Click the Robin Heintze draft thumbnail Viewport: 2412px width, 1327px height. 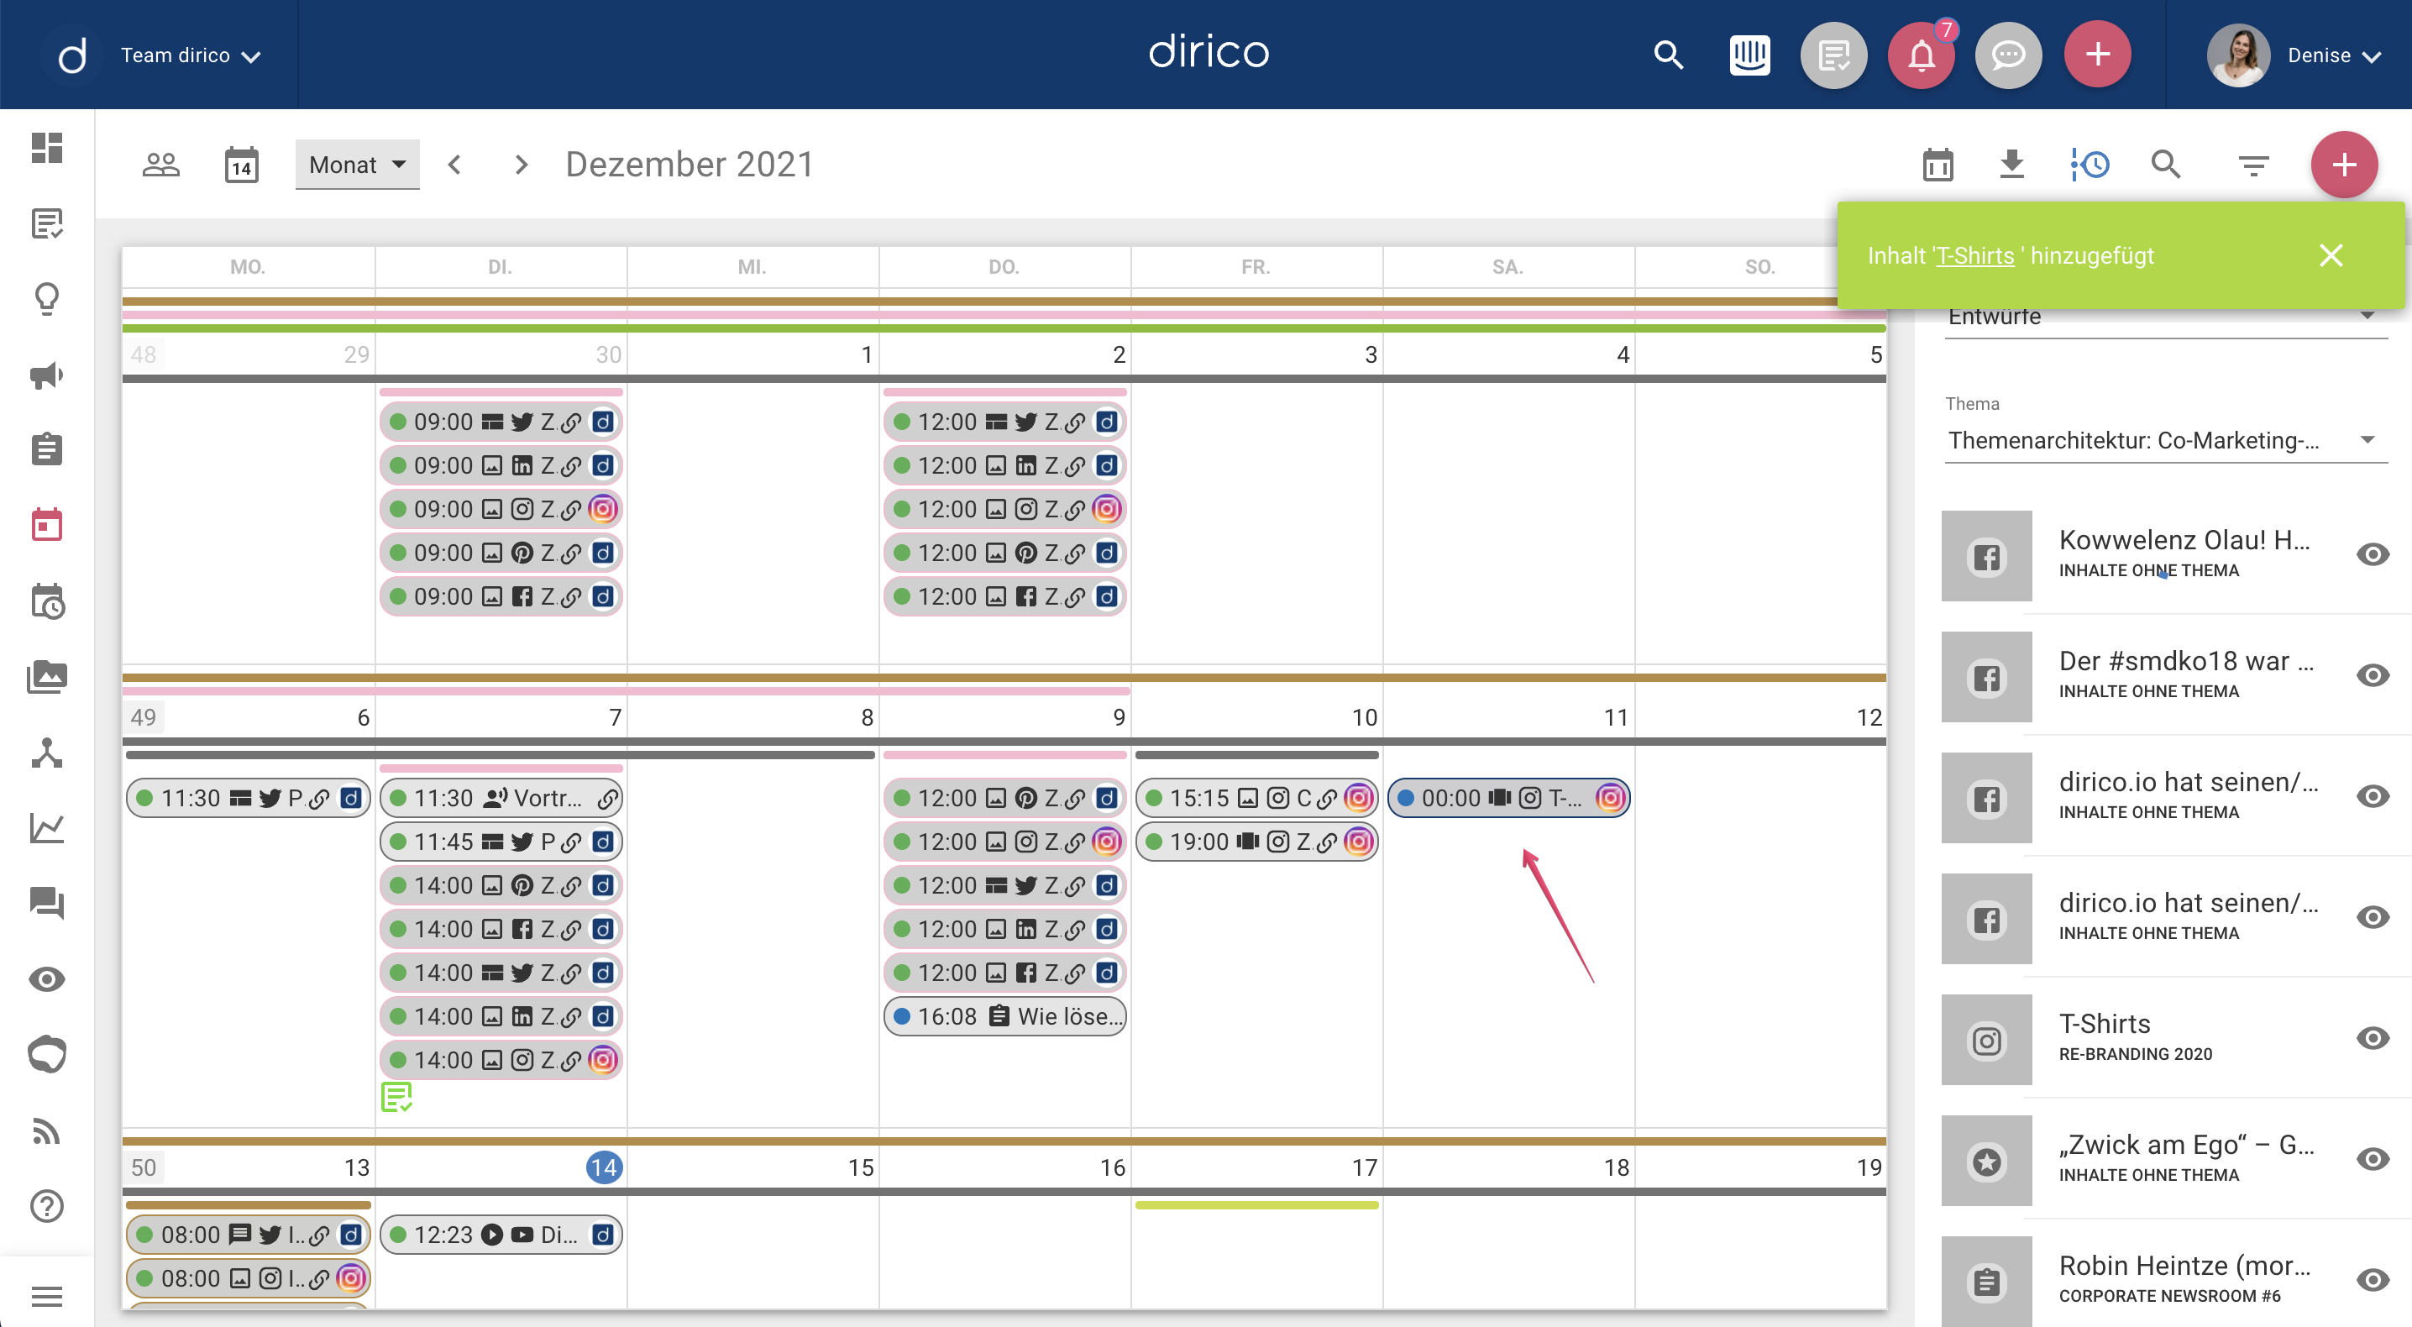[x=1987, y=1281]
